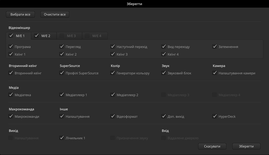269x155 pixels.
Task: Toggle the 'Перегляд' checkbox
Action: click(62, 47)
